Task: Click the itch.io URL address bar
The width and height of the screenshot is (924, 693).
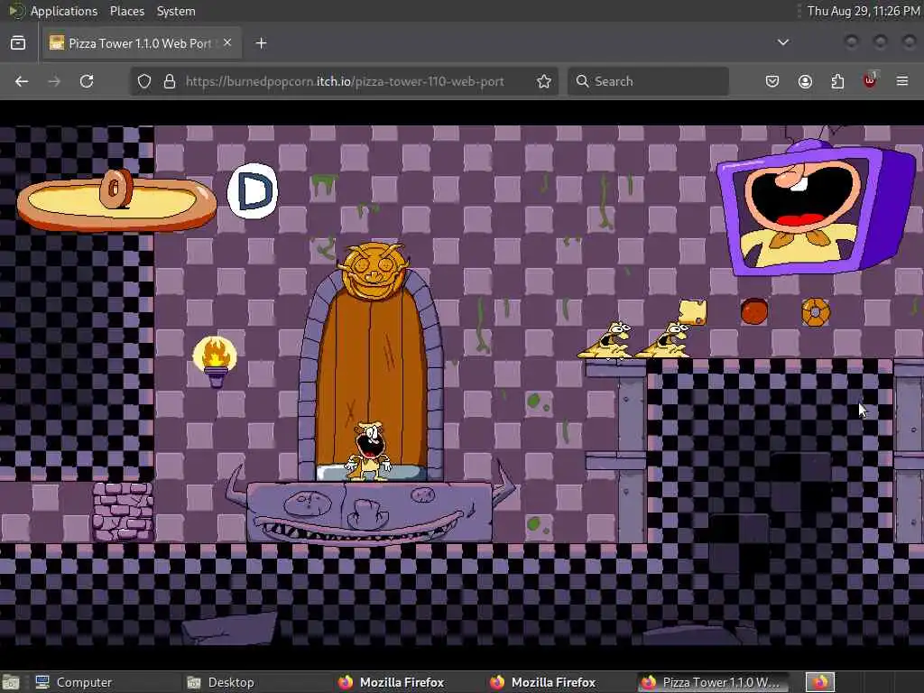Action: [345, 81]
